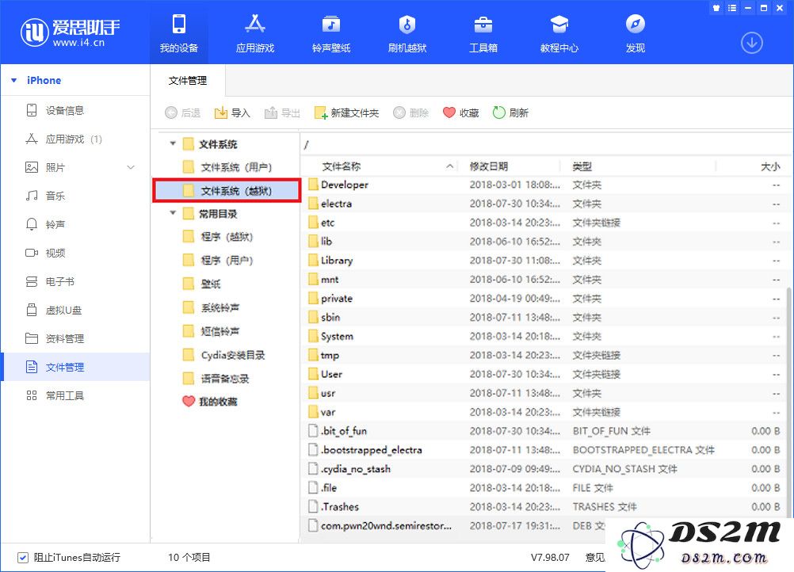
Task: Click the i4 爱思助手 logo
Action: coord(70,32)
